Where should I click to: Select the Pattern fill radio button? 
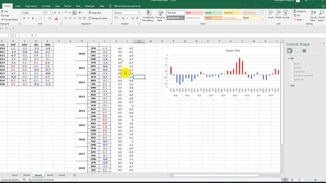click(x=292, y=79)
